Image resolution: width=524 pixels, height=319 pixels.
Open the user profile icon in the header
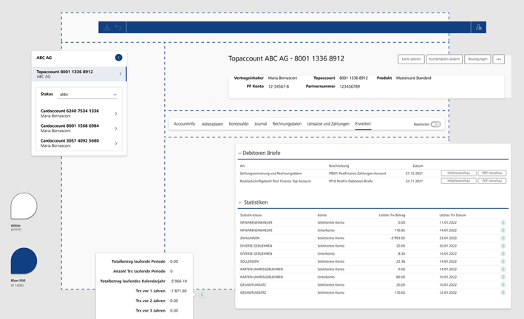(x=479, y=27)
